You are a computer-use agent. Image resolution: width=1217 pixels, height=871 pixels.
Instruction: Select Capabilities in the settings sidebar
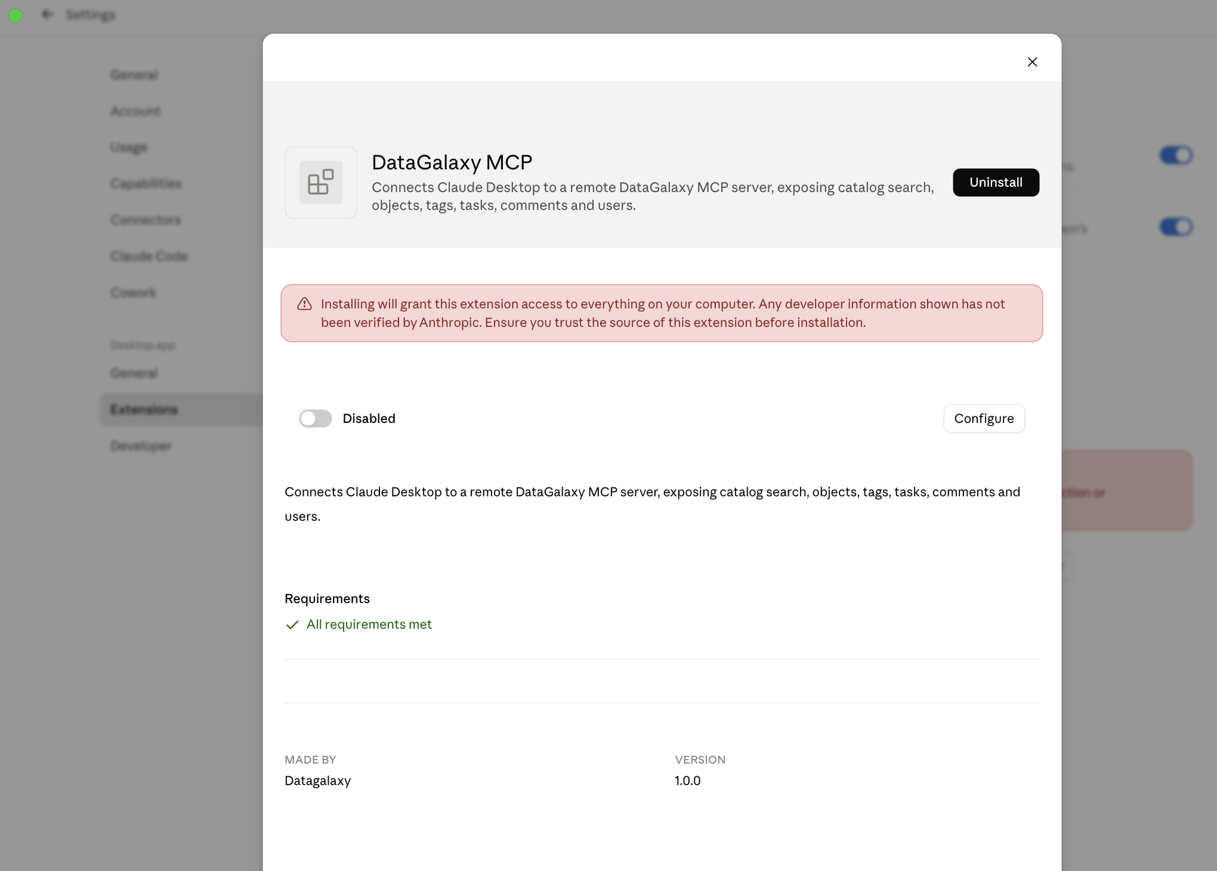(x=146, y=183)
